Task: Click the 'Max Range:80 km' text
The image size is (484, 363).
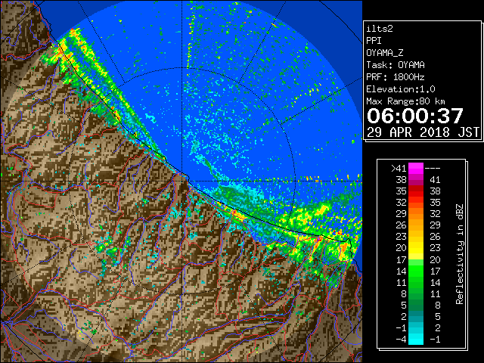Action: [406, 101]
